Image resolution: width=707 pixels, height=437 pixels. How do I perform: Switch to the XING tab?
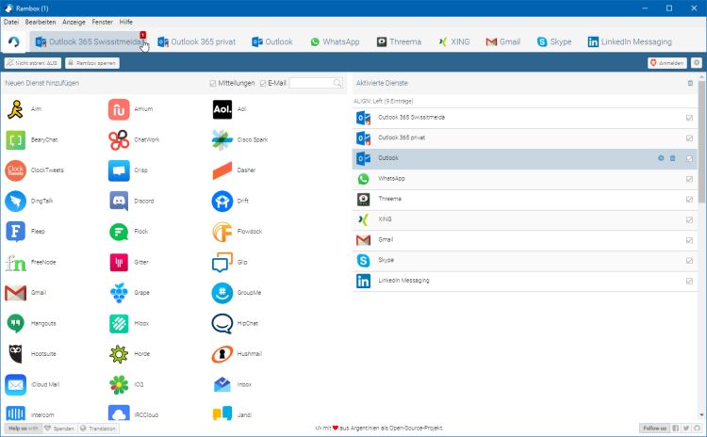[x=454, y=41]
